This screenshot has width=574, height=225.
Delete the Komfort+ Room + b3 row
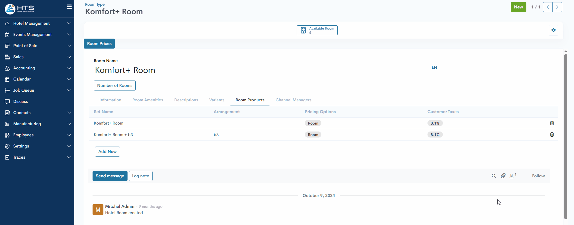[552, 135]
